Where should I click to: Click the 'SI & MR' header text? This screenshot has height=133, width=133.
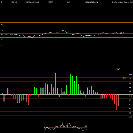point(14,2)
